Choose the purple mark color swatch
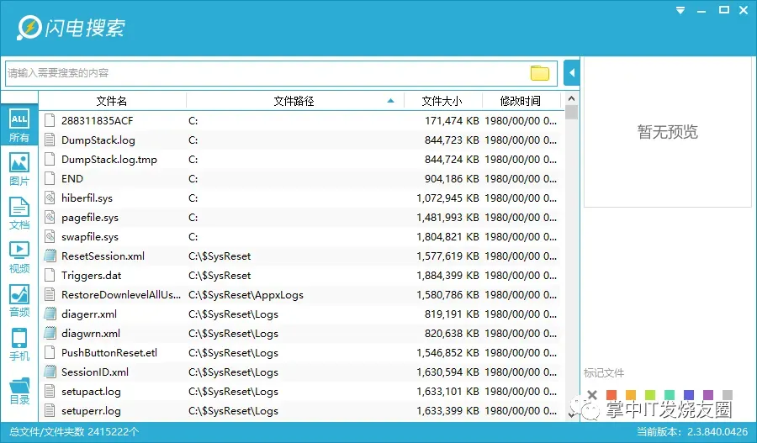 pos(708,395)
